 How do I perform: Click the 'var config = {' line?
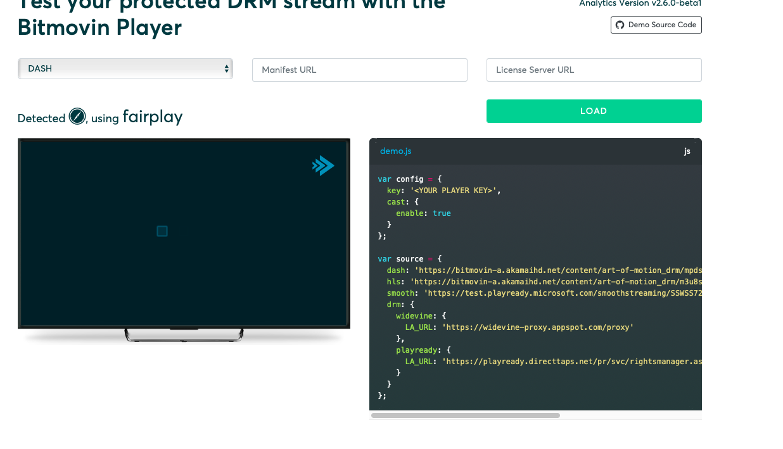(x=409, y=179)
